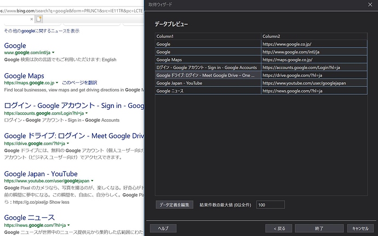Open dropdown arrow next to www.google.com/intl/ja
Image resolution: width=378 pixels, height=236 pixels.
[53, 53]
